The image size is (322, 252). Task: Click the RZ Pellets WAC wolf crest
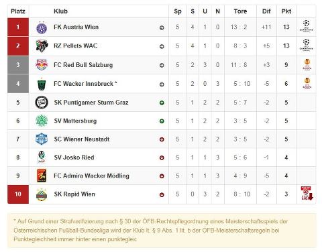(42, 46)
